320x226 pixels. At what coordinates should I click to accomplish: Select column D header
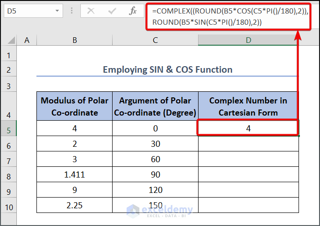249,40
